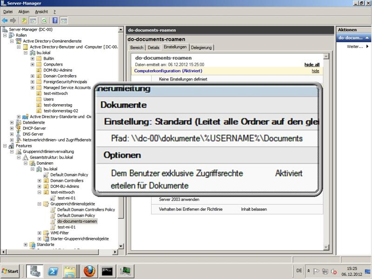Viewport: 372px width, 279px height.
Task: Select the ForeignSecurityPrincipals container
Action: (65, 82)
